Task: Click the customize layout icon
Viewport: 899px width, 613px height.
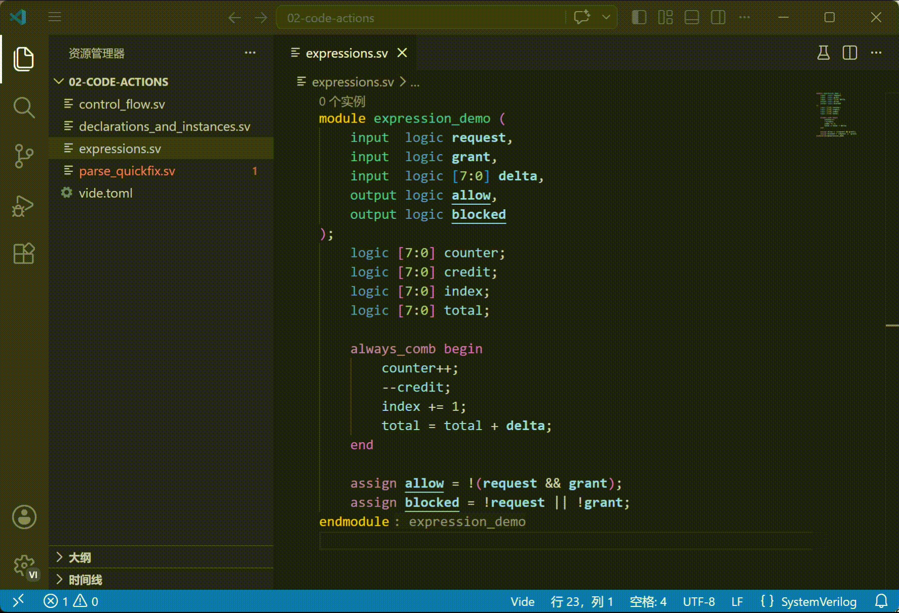Action: pyautogui.click(x=665, y=17)
